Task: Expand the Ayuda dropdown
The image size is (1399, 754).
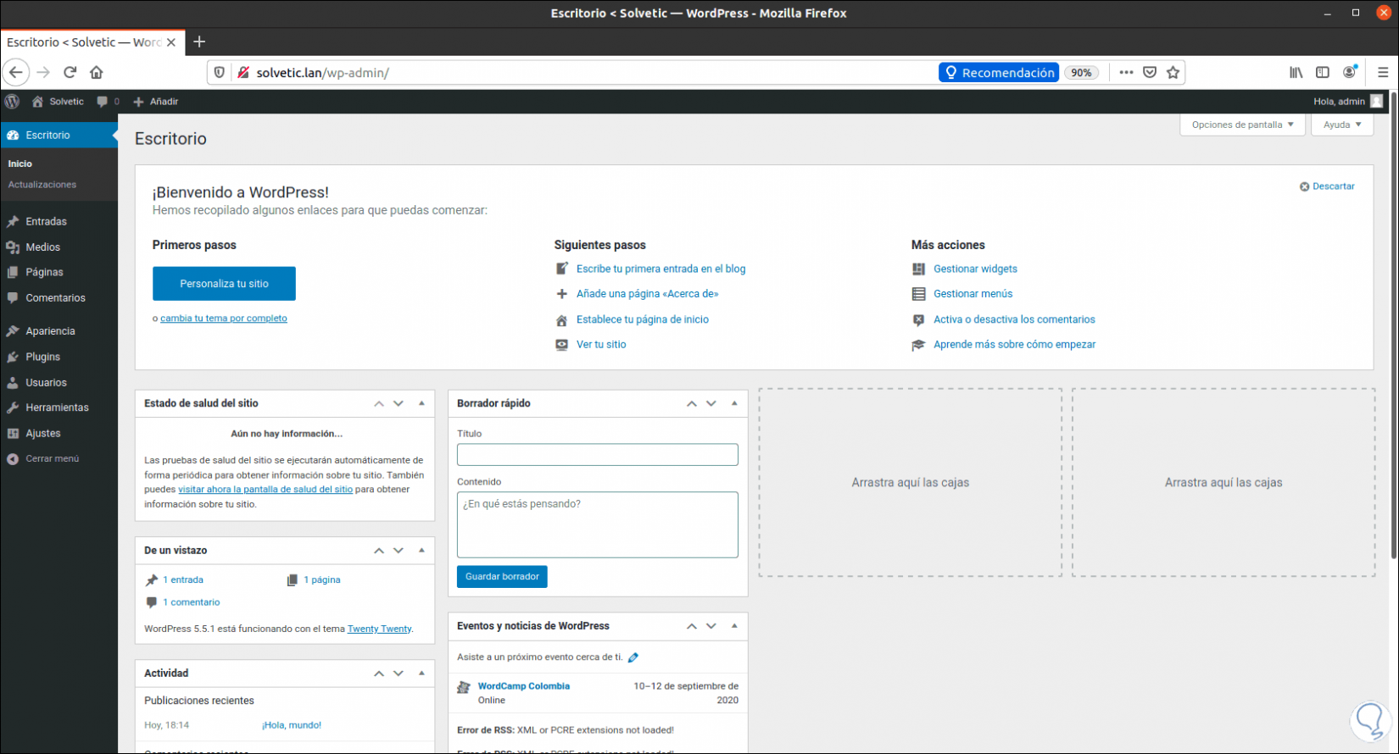Action: pos(1342,125)
